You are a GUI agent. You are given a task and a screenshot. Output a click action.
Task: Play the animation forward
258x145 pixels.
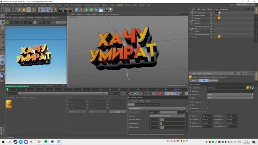point(136,93)
